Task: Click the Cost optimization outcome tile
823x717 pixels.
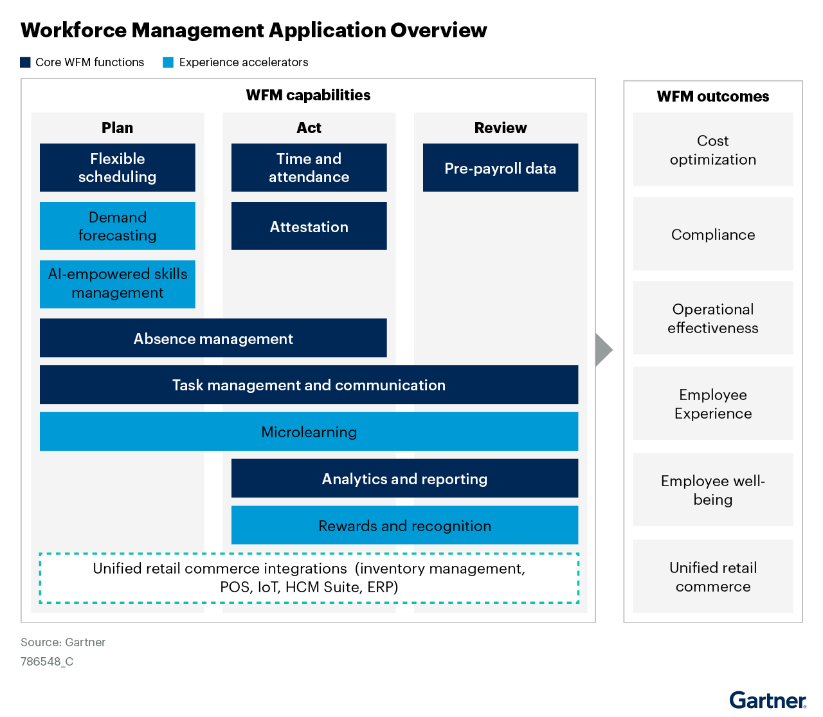Action: pos(713,149)
